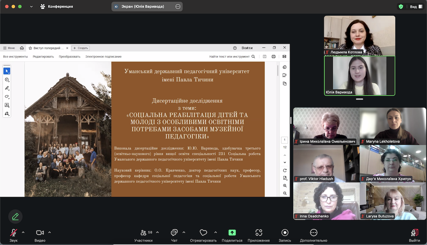Screen dimensions: 427x245
Task: Click the Share screen green icon
Action: 232,233
